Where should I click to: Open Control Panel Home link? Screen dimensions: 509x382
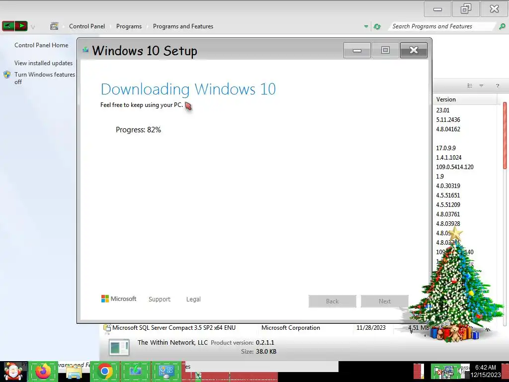41,45
